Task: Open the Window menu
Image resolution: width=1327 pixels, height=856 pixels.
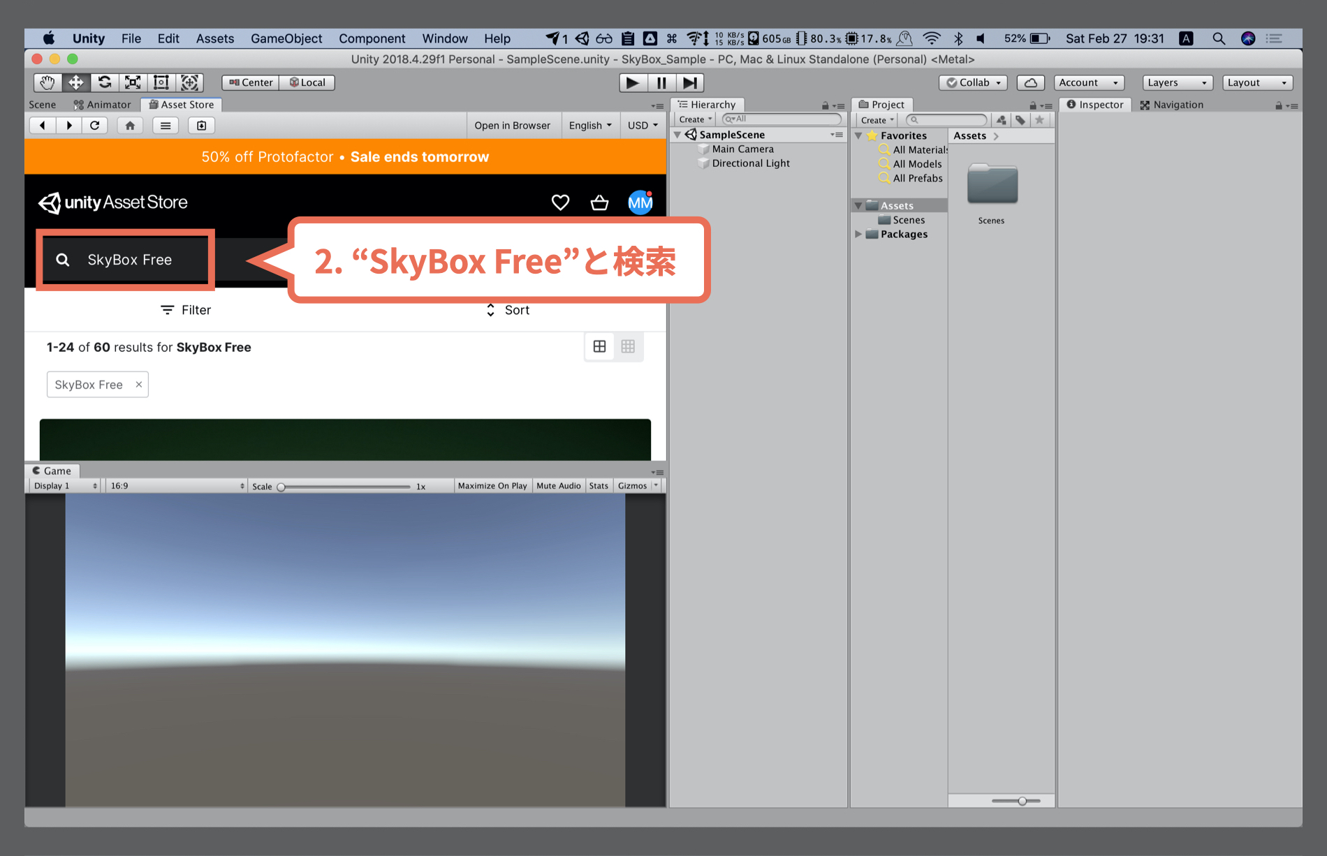Action: pos(444,38)
